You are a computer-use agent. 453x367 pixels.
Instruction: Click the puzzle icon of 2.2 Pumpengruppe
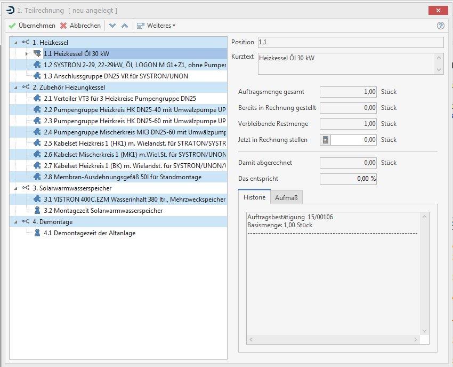click(x=37, y=109)
